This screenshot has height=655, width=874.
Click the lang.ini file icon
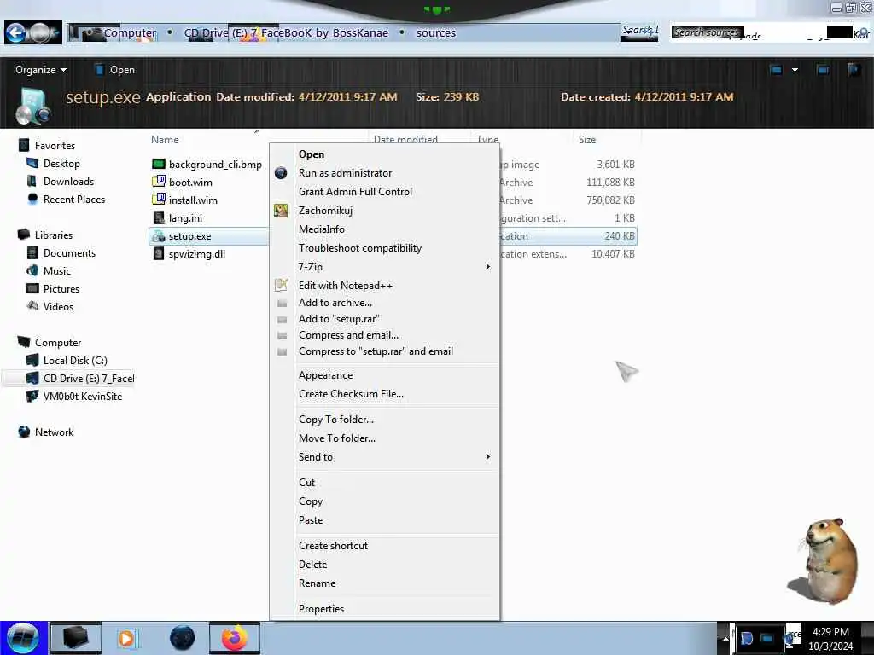(159, 217)
